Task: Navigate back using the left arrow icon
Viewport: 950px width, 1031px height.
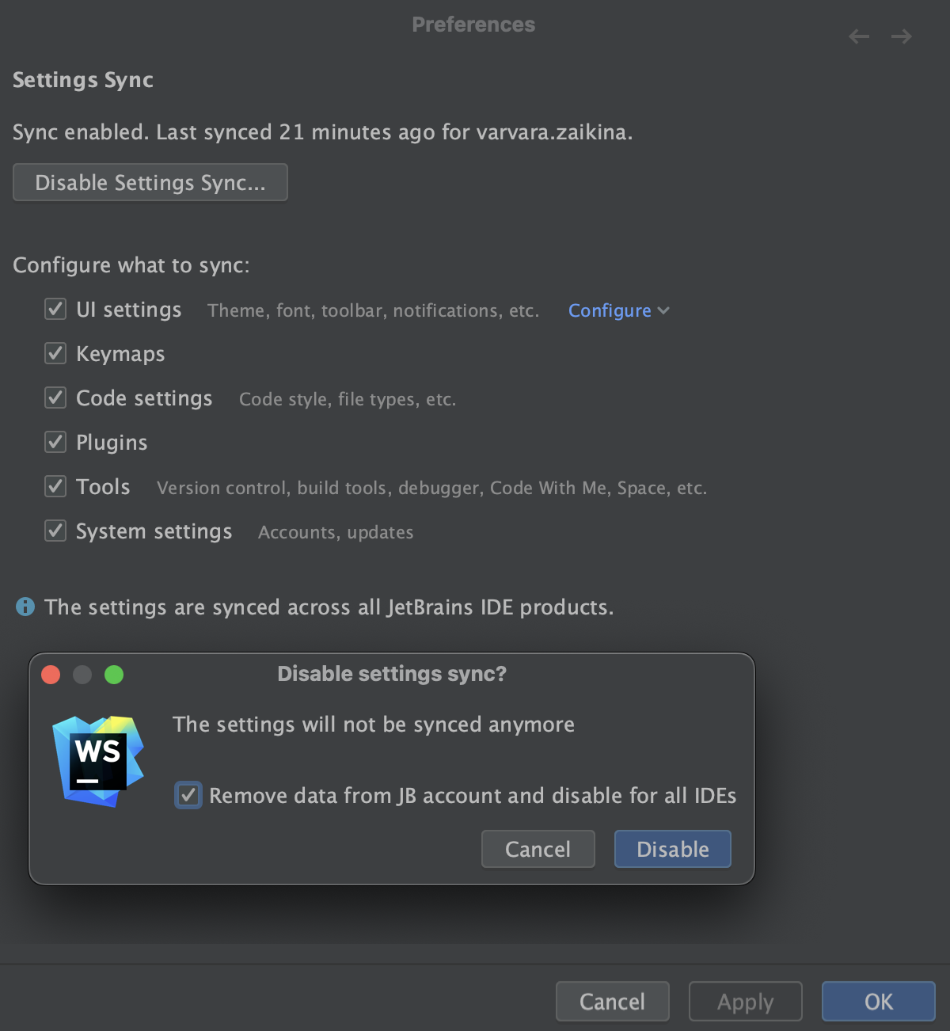Action: point(858,36)
